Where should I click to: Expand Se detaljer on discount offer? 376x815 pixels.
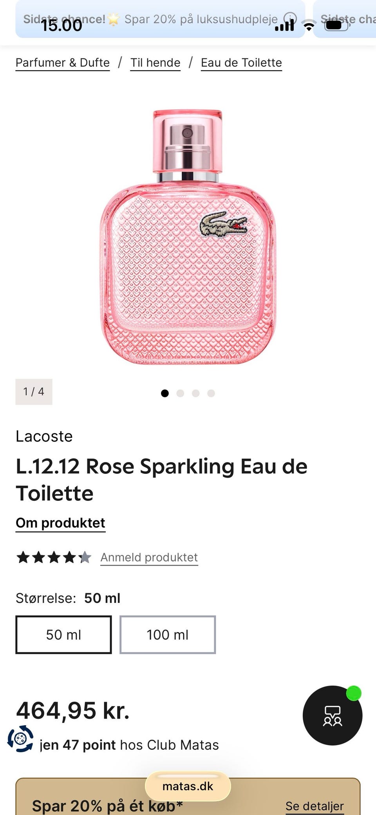click(x=315, y=806)
